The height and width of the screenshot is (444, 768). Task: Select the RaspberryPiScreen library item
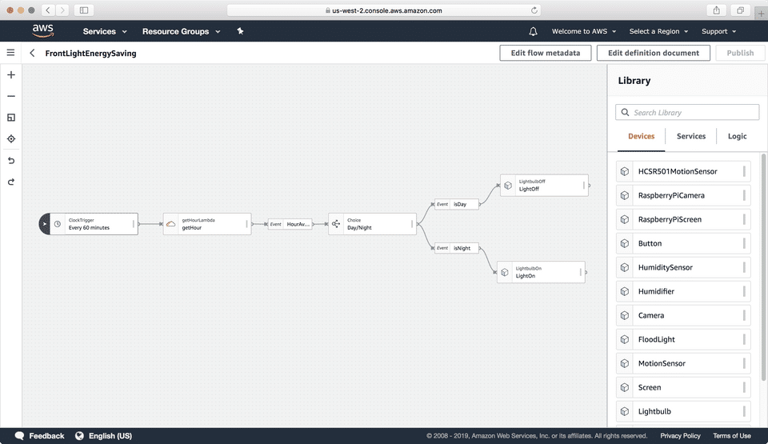(x=682, y=219)
